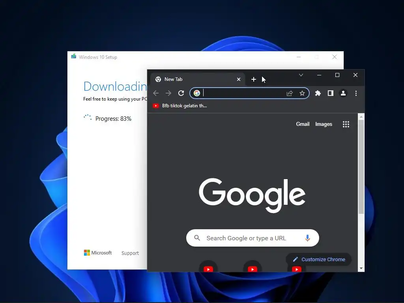Click scrollbar up arrow in Chrome
Viewport: 404px width, 303px height.
(x=361, y=117)
